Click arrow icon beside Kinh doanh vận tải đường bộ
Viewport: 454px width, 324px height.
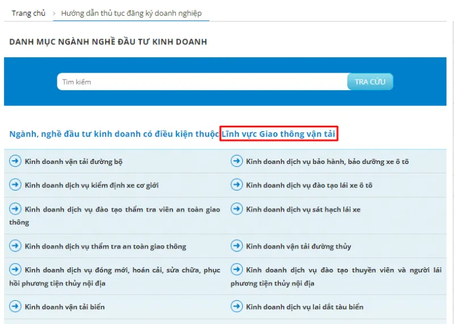(x=15, y=161)
